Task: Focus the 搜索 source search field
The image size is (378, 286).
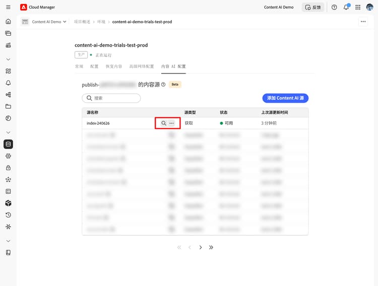Action: pos(111,98)
